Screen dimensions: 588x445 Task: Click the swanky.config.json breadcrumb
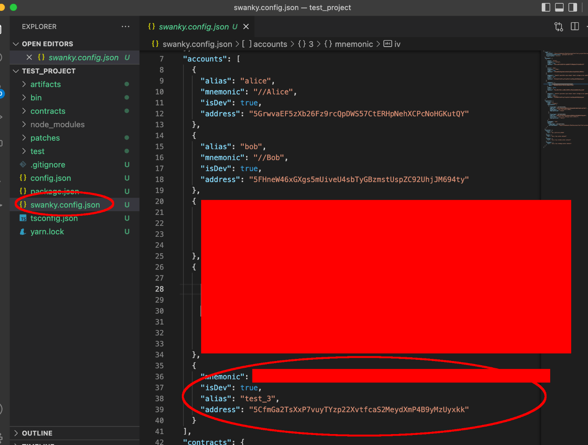click(x=197, y=44)
